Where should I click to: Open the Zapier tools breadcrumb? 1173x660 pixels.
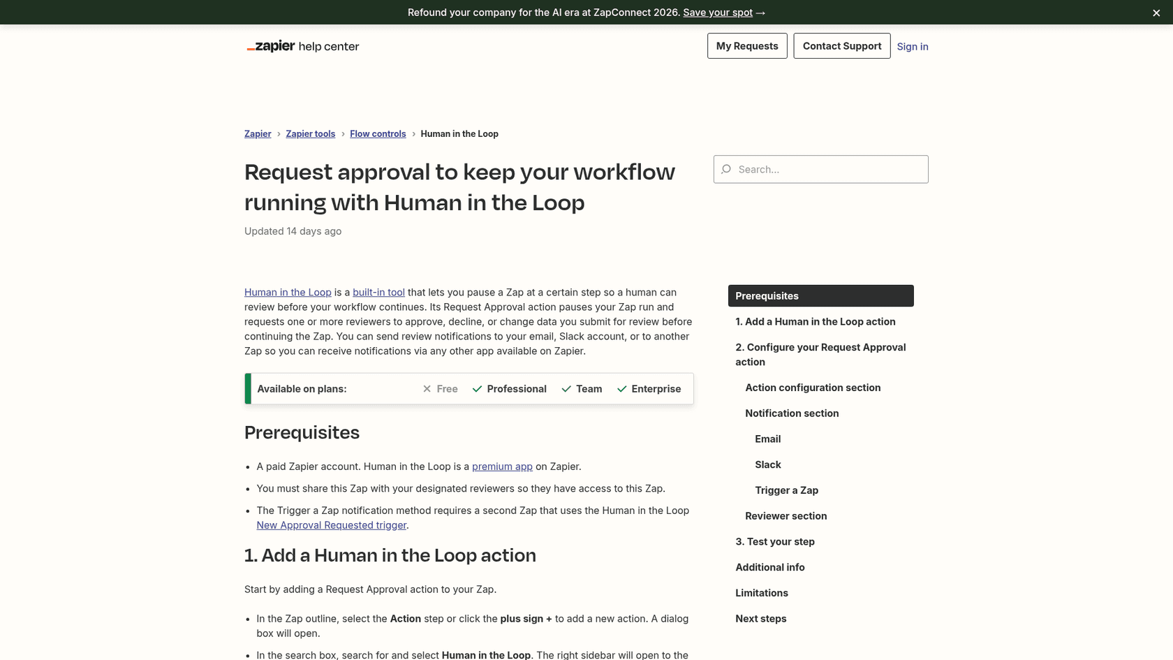(311, 133)
